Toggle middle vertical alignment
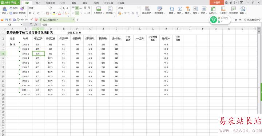The height and width of the screenshot is (136, 262). (77, 8)
